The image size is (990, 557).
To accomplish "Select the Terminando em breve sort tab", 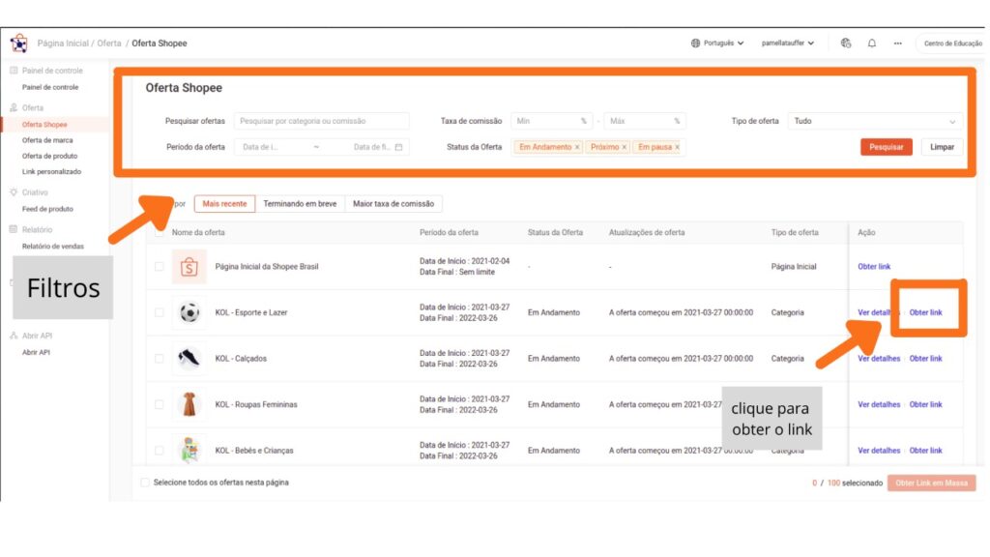I will pos(300,204).
